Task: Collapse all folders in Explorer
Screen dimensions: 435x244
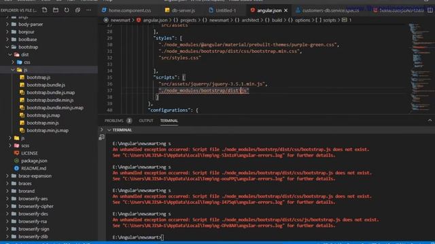Action: coord(77,10)
